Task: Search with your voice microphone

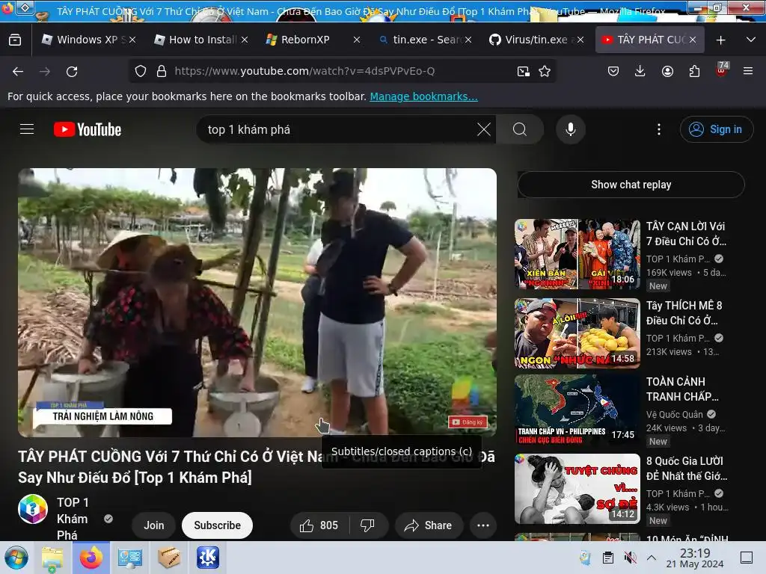Action: click(x=571, y=129)
